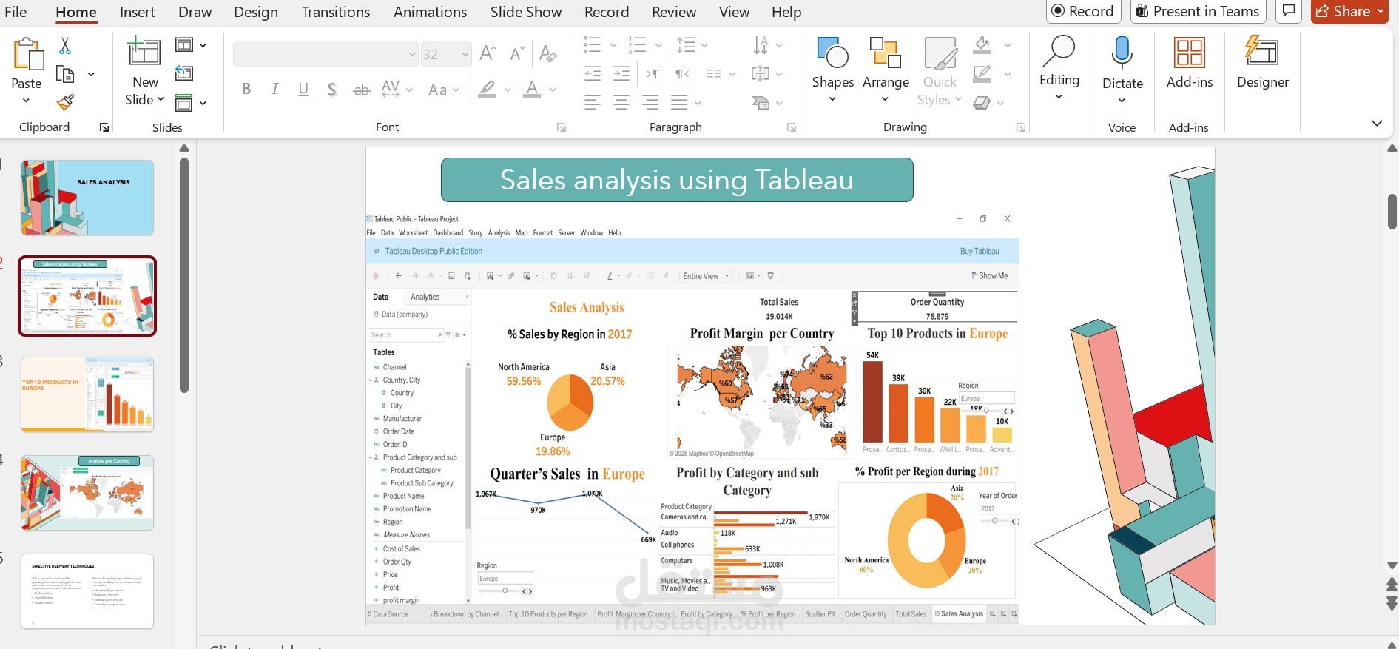Open the Drawing dialog launcher
The image size is (1399, 649).
click(x=1021, y=127)
